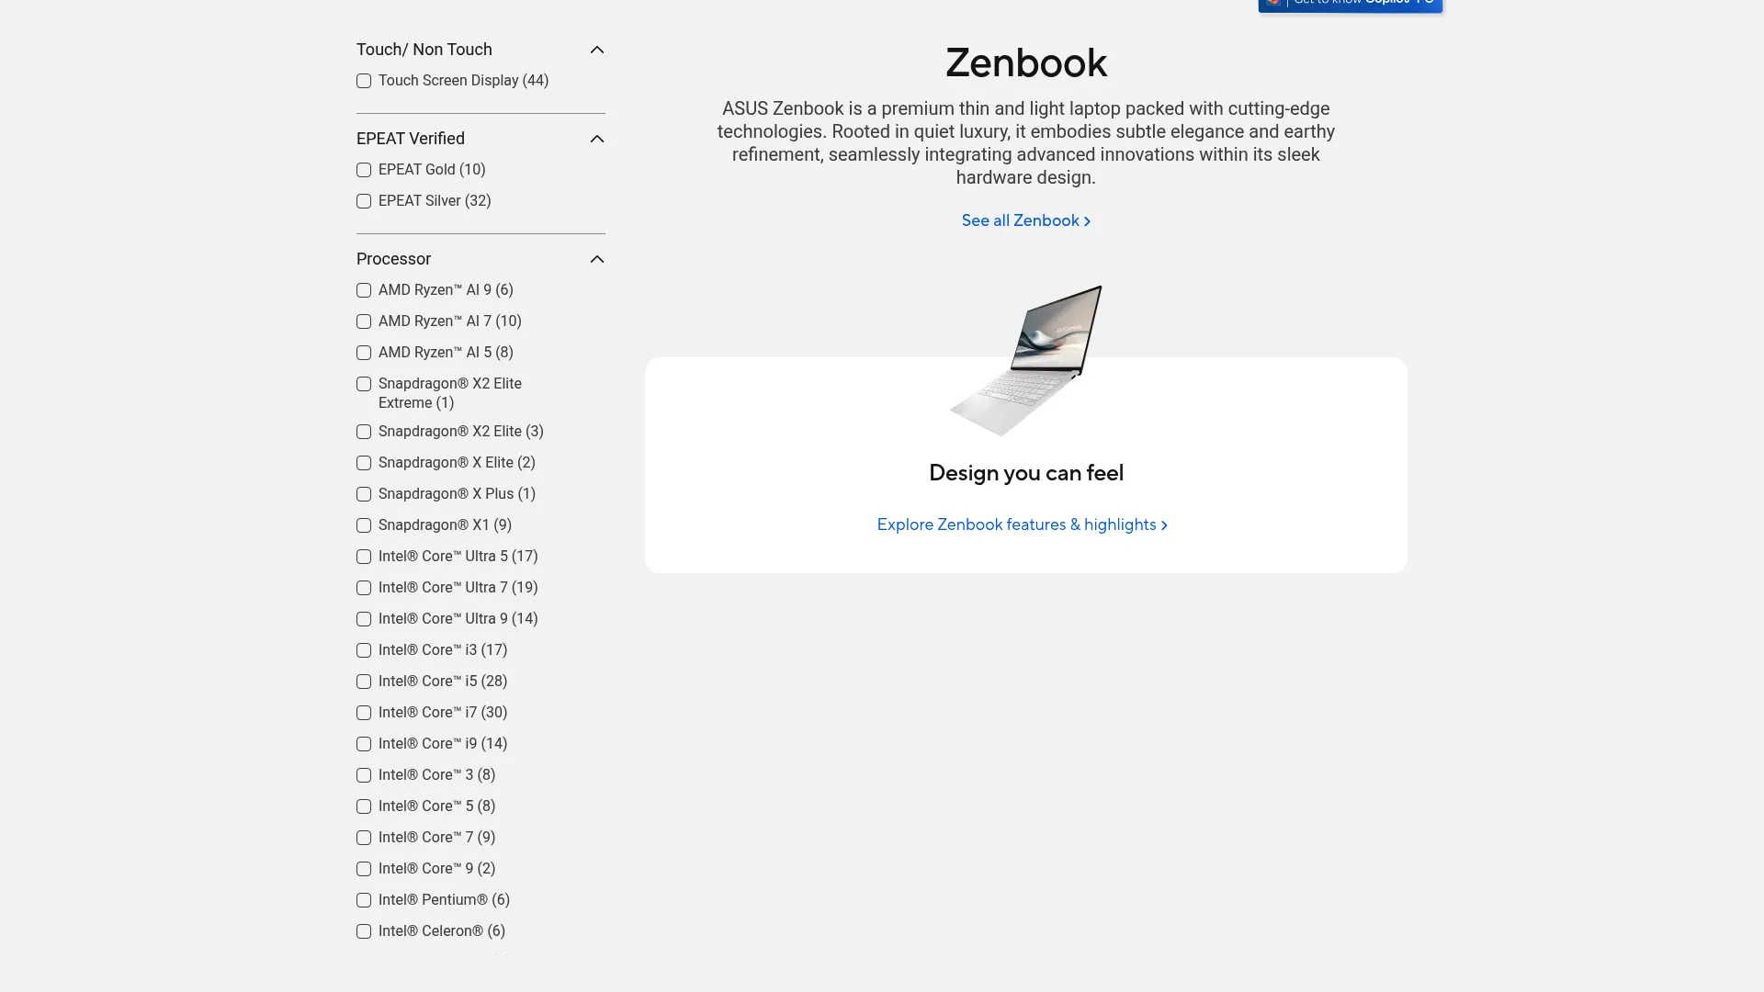Enable the EPEAT Silver checkbox
Screen dimensions: 1764x992
coord(364,201)
